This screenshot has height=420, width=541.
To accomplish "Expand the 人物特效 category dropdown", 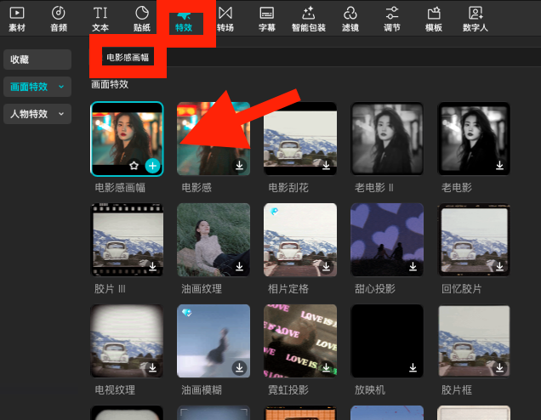I will 37,114.
